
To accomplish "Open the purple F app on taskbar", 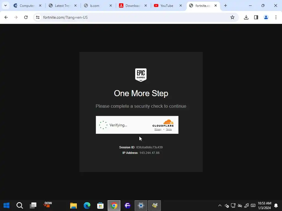I will [128, 206].
